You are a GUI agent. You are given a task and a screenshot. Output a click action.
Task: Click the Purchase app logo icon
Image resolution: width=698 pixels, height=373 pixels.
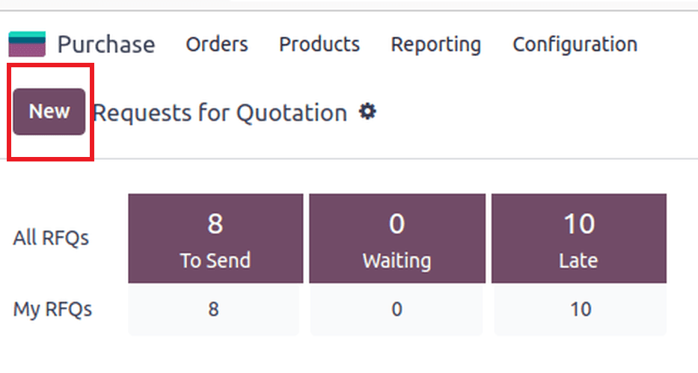(x=27, y=44)
